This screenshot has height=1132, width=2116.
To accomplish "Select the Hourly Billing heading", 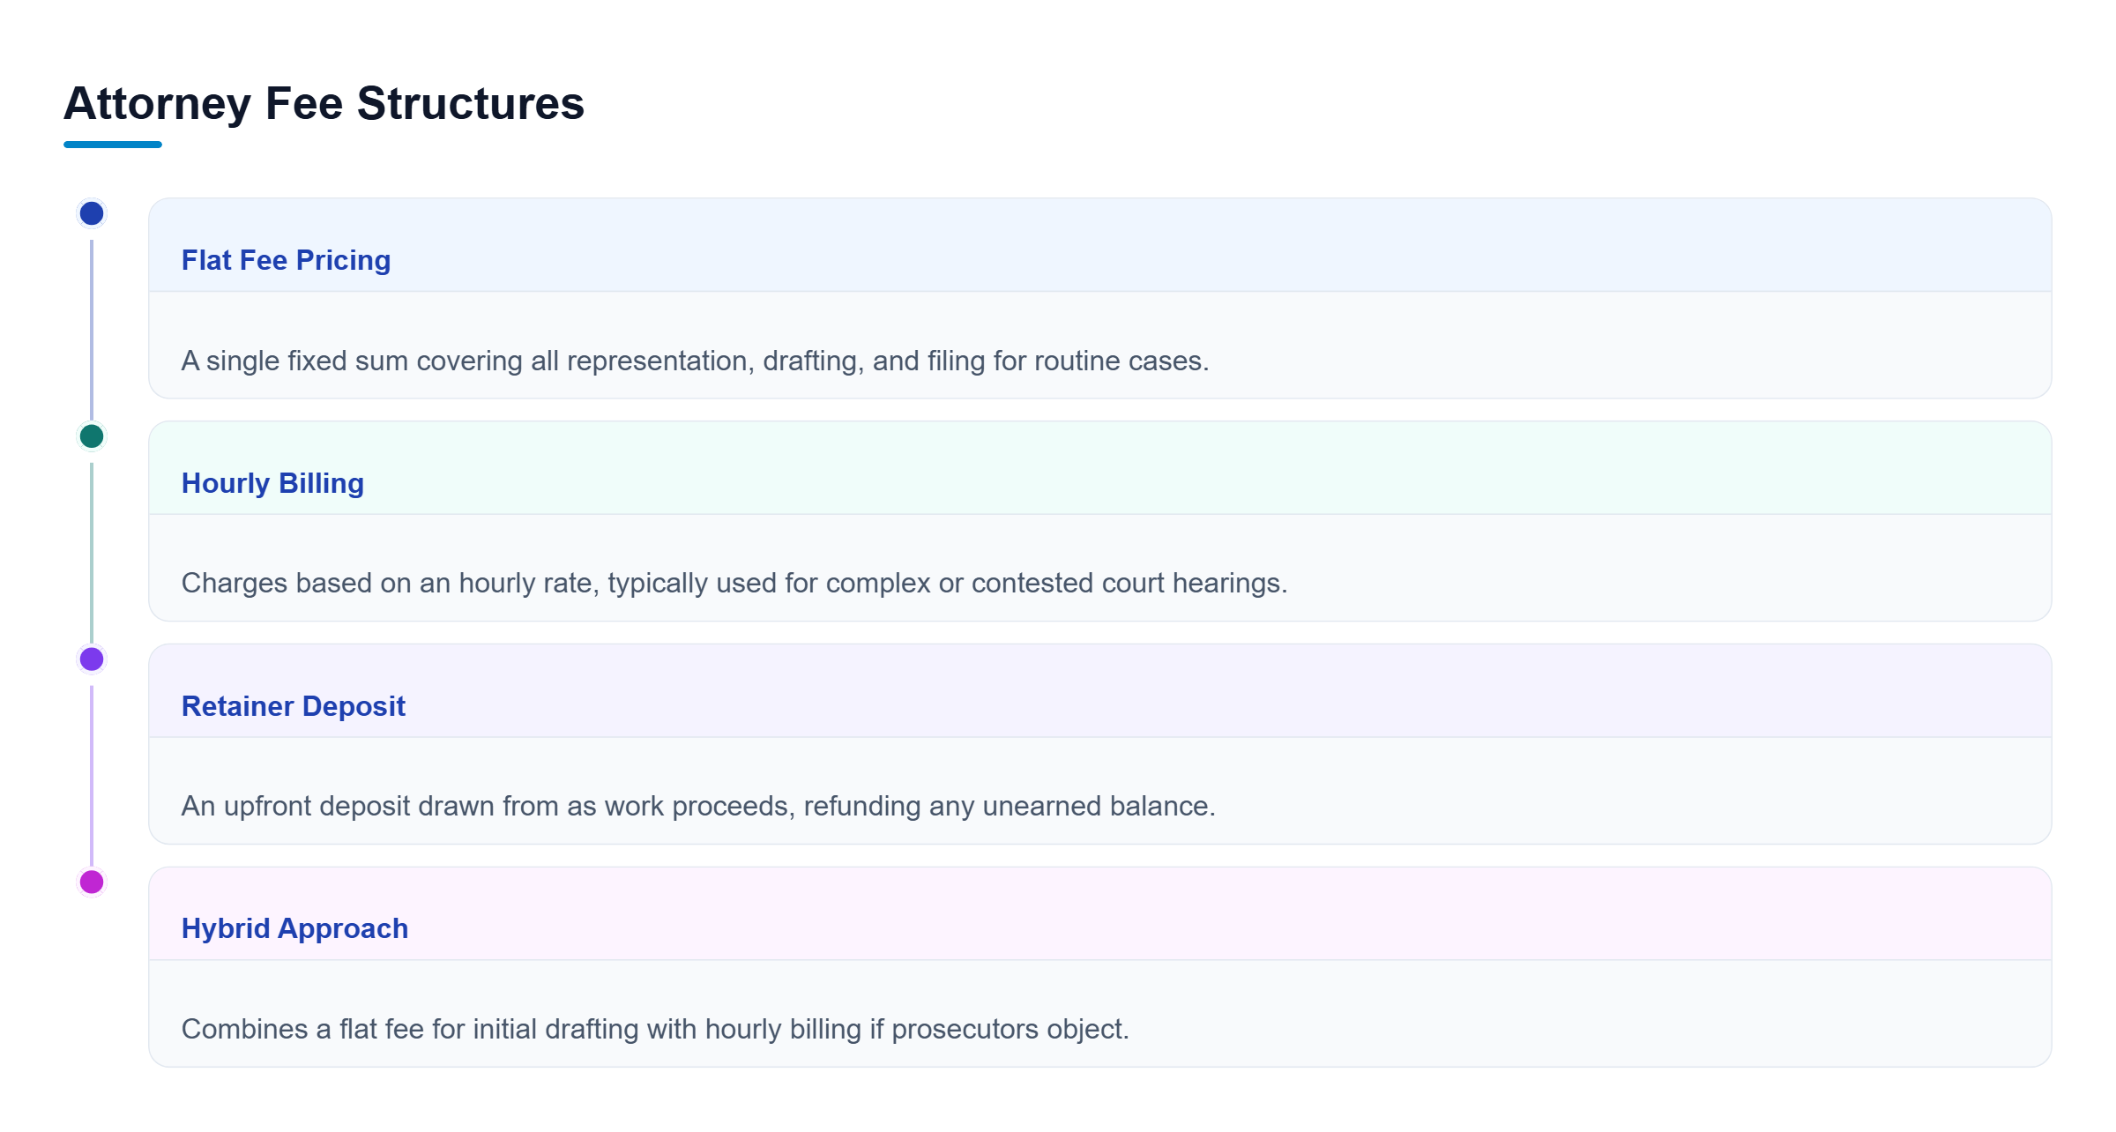I will click(272, 483).
